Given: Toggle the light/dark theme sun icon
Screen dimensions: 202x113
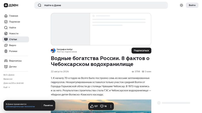Looking at the screenshot, I should (x=181, y=5).
